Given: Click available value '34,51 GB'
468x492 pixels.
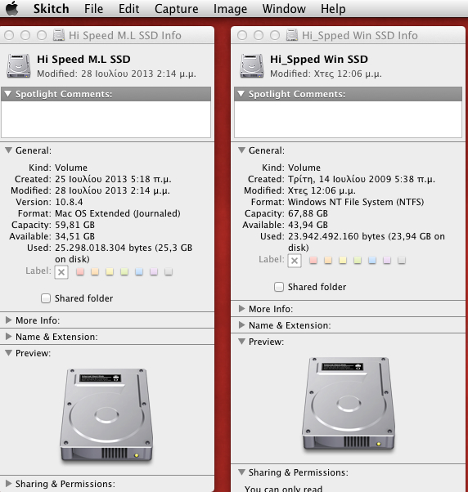Looking at the screenshot, I should pos(74,236).
